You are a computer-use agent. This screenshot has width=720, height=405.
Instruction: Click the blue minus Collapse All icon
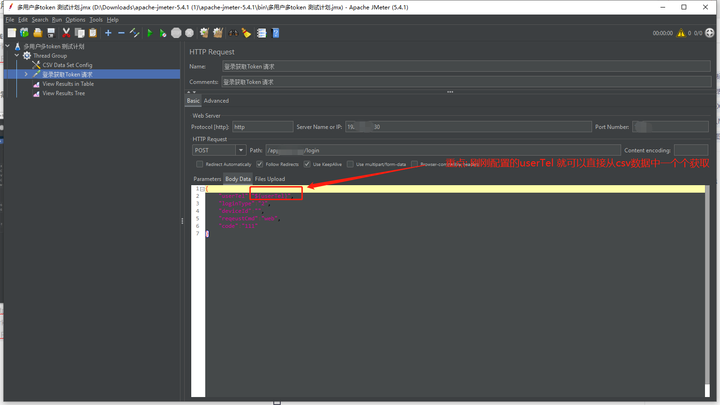[121, 33]
